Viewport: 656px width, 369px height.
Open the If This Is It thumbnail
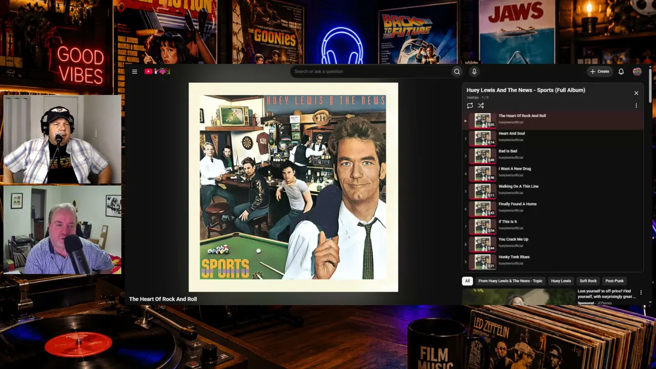(482, 227)
